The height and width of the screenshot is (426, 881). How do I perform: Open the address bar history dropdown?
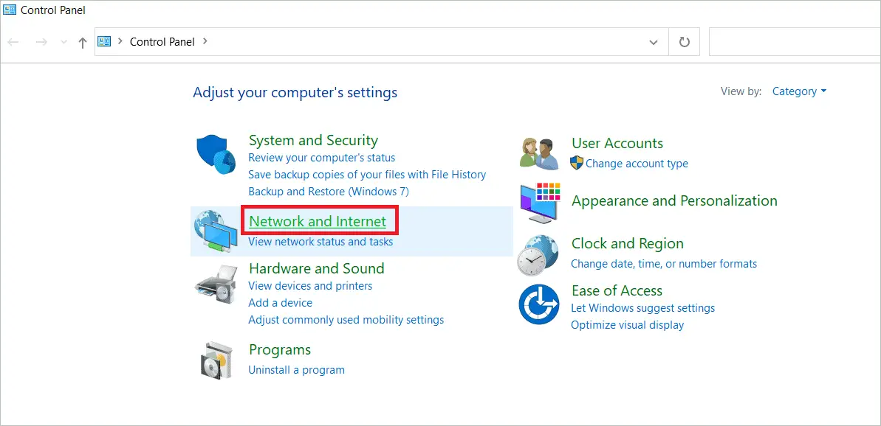pos(654,42)
